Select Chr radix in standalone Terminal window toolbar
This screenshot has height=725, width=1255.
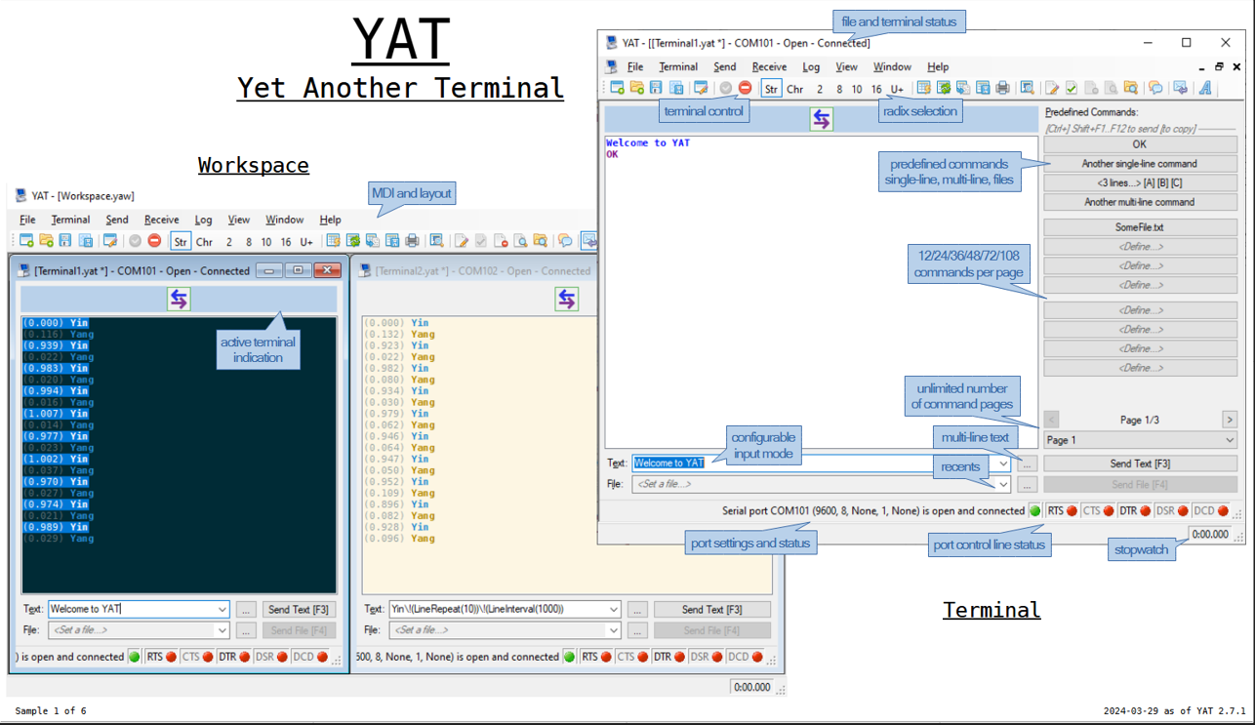(795, 89)
